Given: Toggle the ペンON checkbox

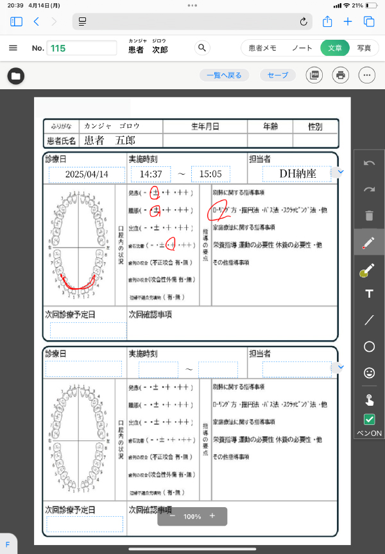Looking at the screenshot, I should tap(369, 419).
